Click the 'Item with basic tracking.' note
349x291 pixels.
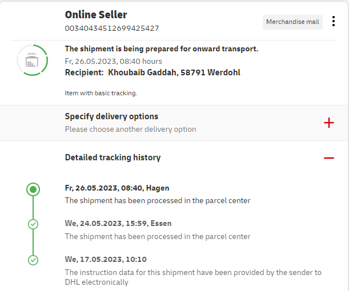coord(101,92)
